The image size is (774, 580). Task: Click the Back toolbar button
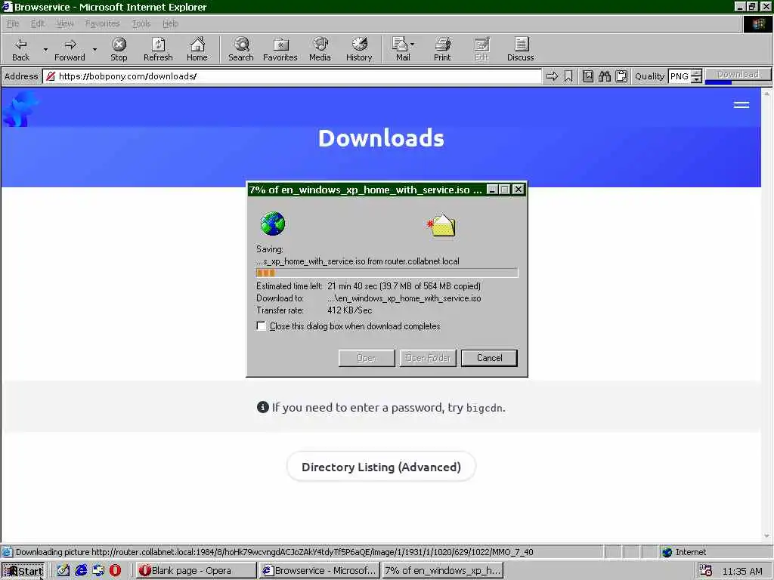pos(20,49)
